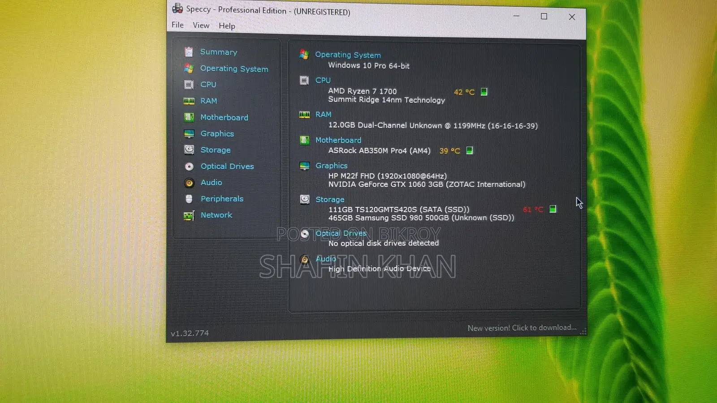Image resolution: width=717 pixels, height=403 pixels.
Task: Go to Operating System section in sidebar
Action: click(x=234, y=69)
